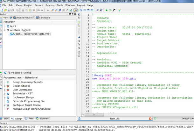Click the wrench settings toolbar icon
This screenshot has height=131, width=194.
coord(97,10)
